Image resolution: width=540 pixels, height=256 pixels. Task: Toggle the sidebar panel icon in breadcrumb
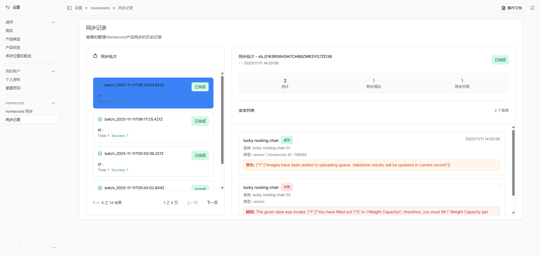(69, 8)
